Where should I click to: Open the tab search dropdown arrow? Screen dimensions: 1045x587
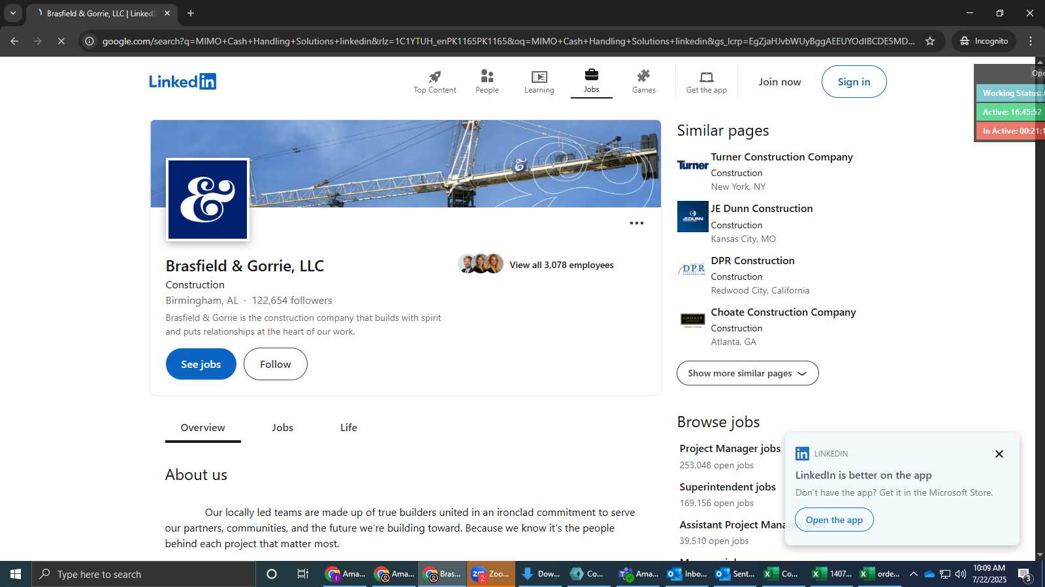12,13
